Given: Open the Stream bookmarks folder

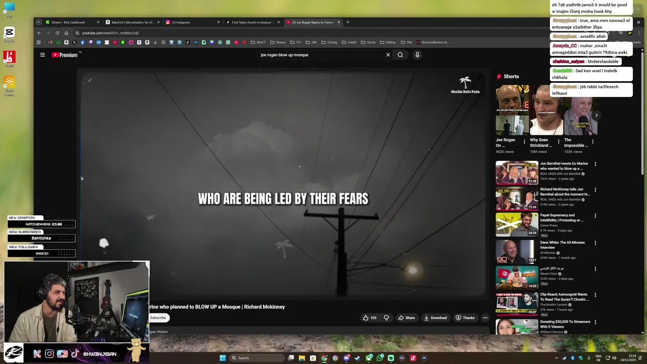Looking at the screenshot, I should (x=278, y=42).
